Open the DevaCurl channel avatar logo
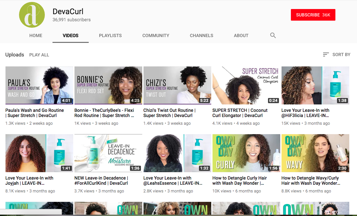This screenshot has height=216, width=357. tap(32, 15)
